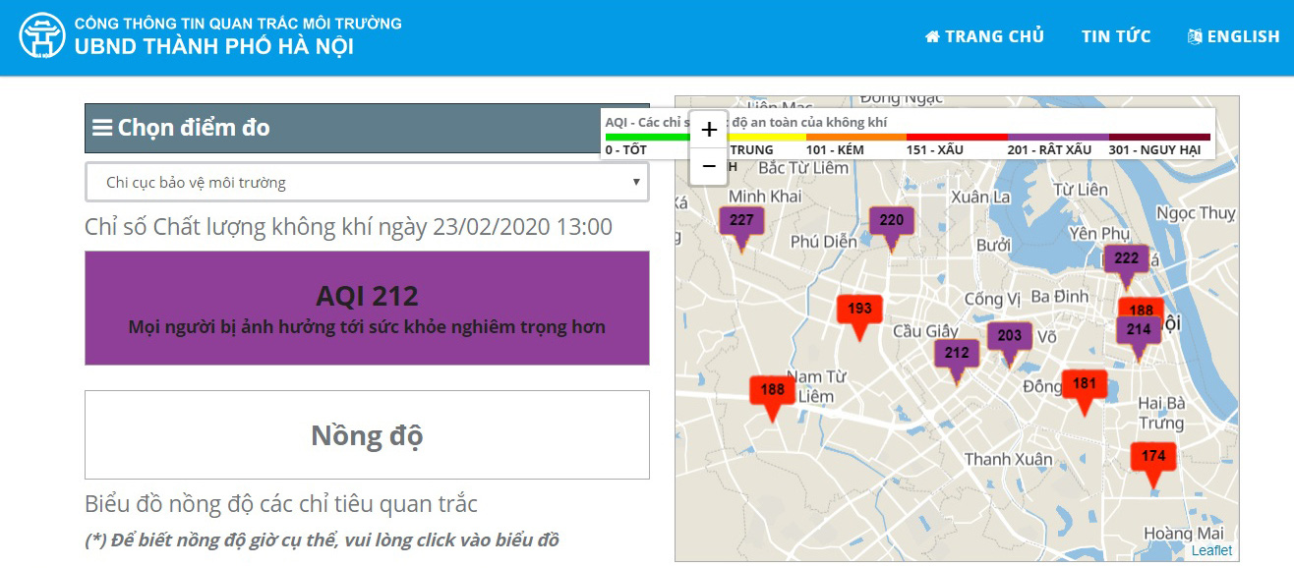Select the red marker 188 behind marker 214

point(1142,308)
